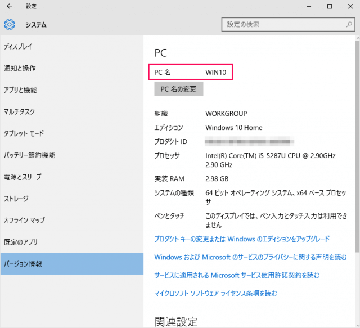
Task: Open the ディスプレイ settings page
Action: (71, 47)
